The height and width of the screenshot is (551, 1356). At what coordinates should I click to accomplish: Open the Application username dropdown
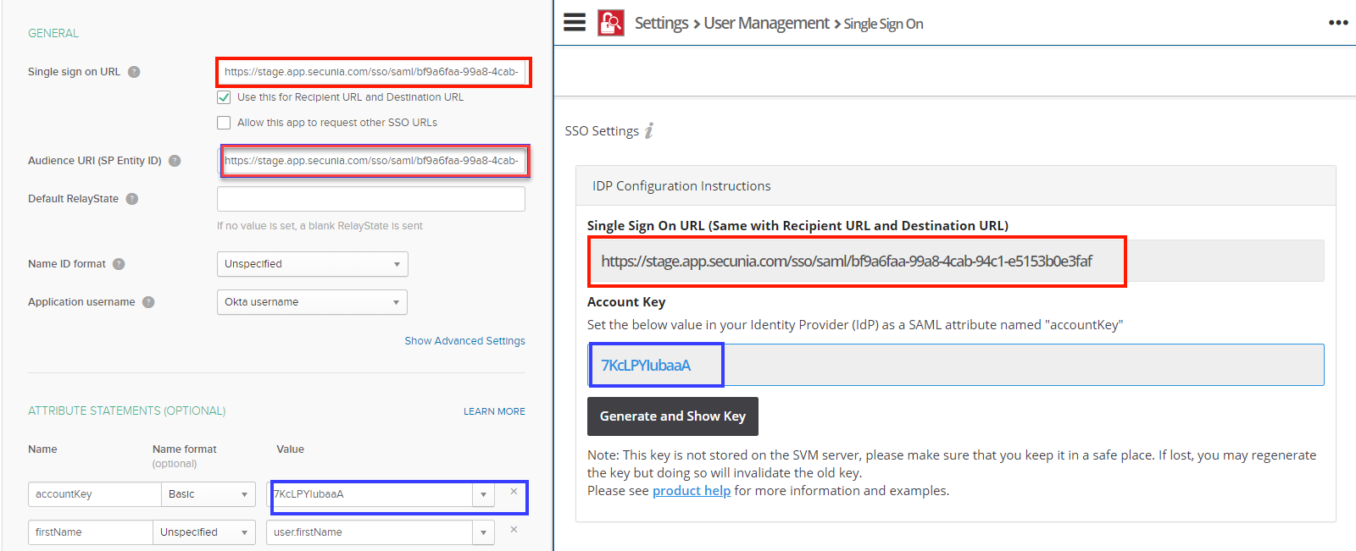point(312,302)
